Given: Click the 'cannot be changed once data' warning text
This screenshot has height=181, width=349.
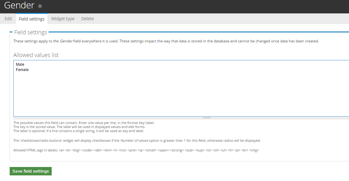Looking at the screenshot, I should [x=278, y=41].
